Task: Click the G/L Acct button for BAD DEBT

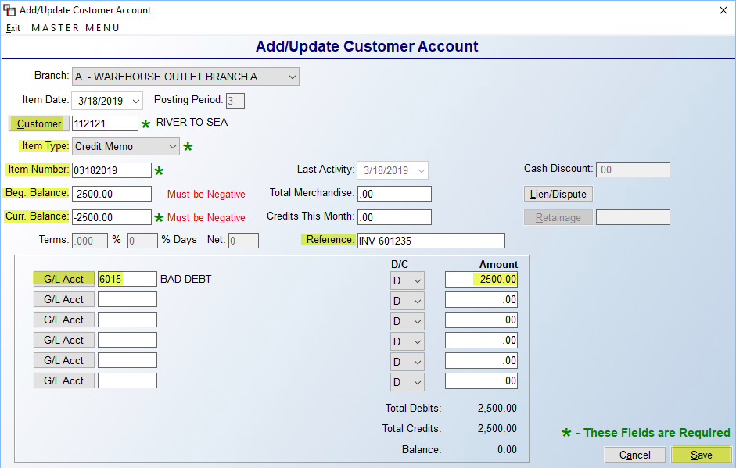Action: tap(64, 279)
